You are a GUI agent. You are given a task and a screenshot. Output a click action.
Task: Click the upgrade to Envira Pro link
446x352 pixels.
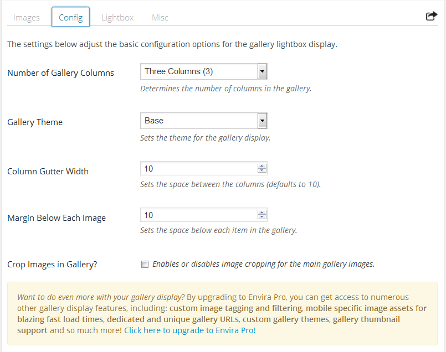189,330
